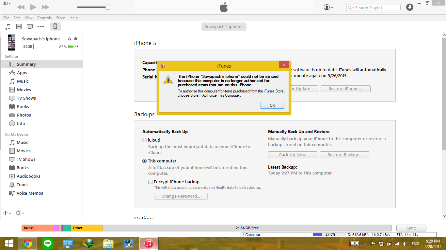Image resolution: width=446 pixels, height=250 pixels.
Task: Open the TV Shows library monitor icon
Action: click(30, 26)
